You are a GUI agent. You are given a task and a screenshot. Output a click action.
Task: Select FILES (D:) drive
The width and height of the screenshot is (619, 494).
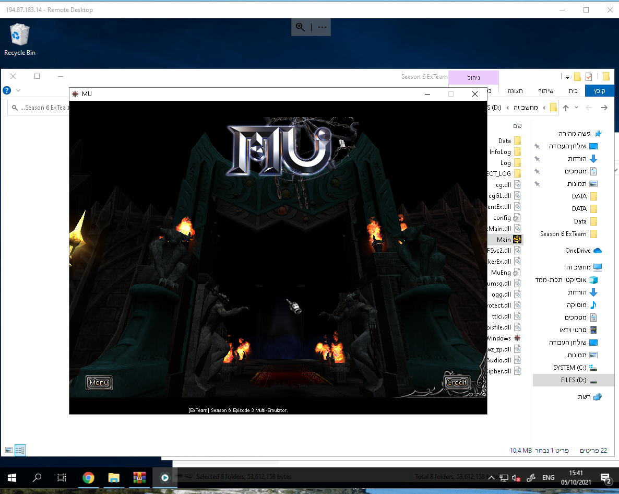[x=573, y=380]
